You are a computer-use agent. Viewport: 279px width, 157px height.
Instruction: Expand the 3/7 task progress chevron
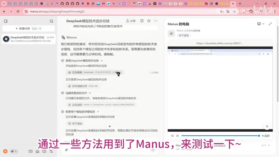[x=269, y=145]
